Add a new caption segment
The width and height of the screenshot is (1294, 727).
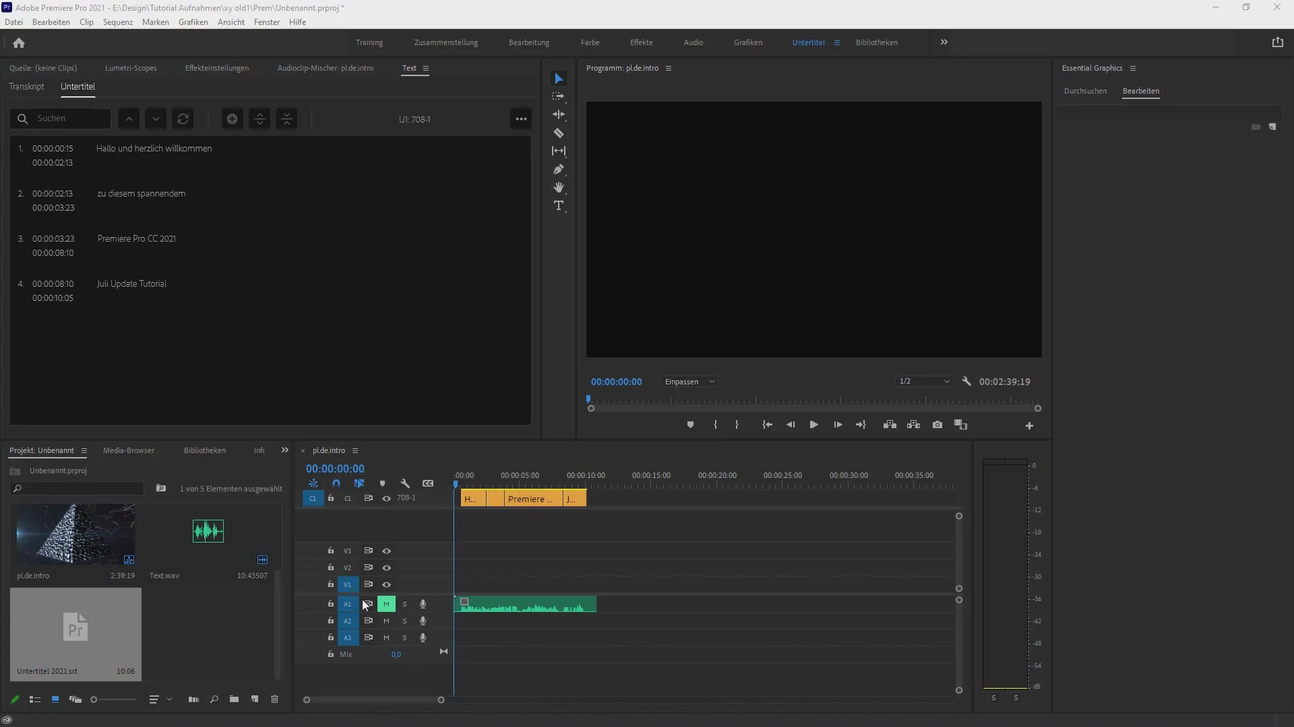point(232,118)
